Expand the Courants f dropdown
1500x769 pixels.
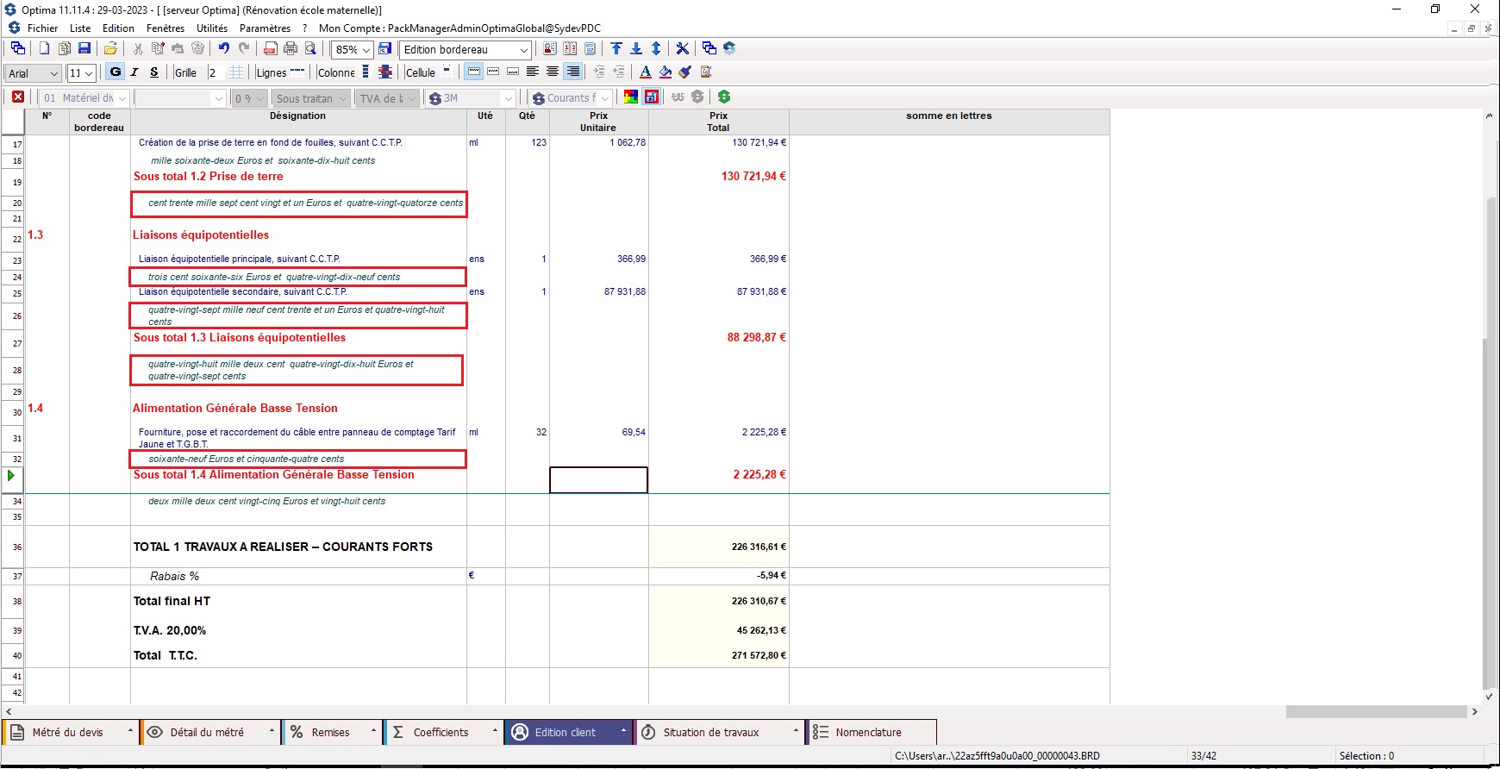tap(605, 98)
